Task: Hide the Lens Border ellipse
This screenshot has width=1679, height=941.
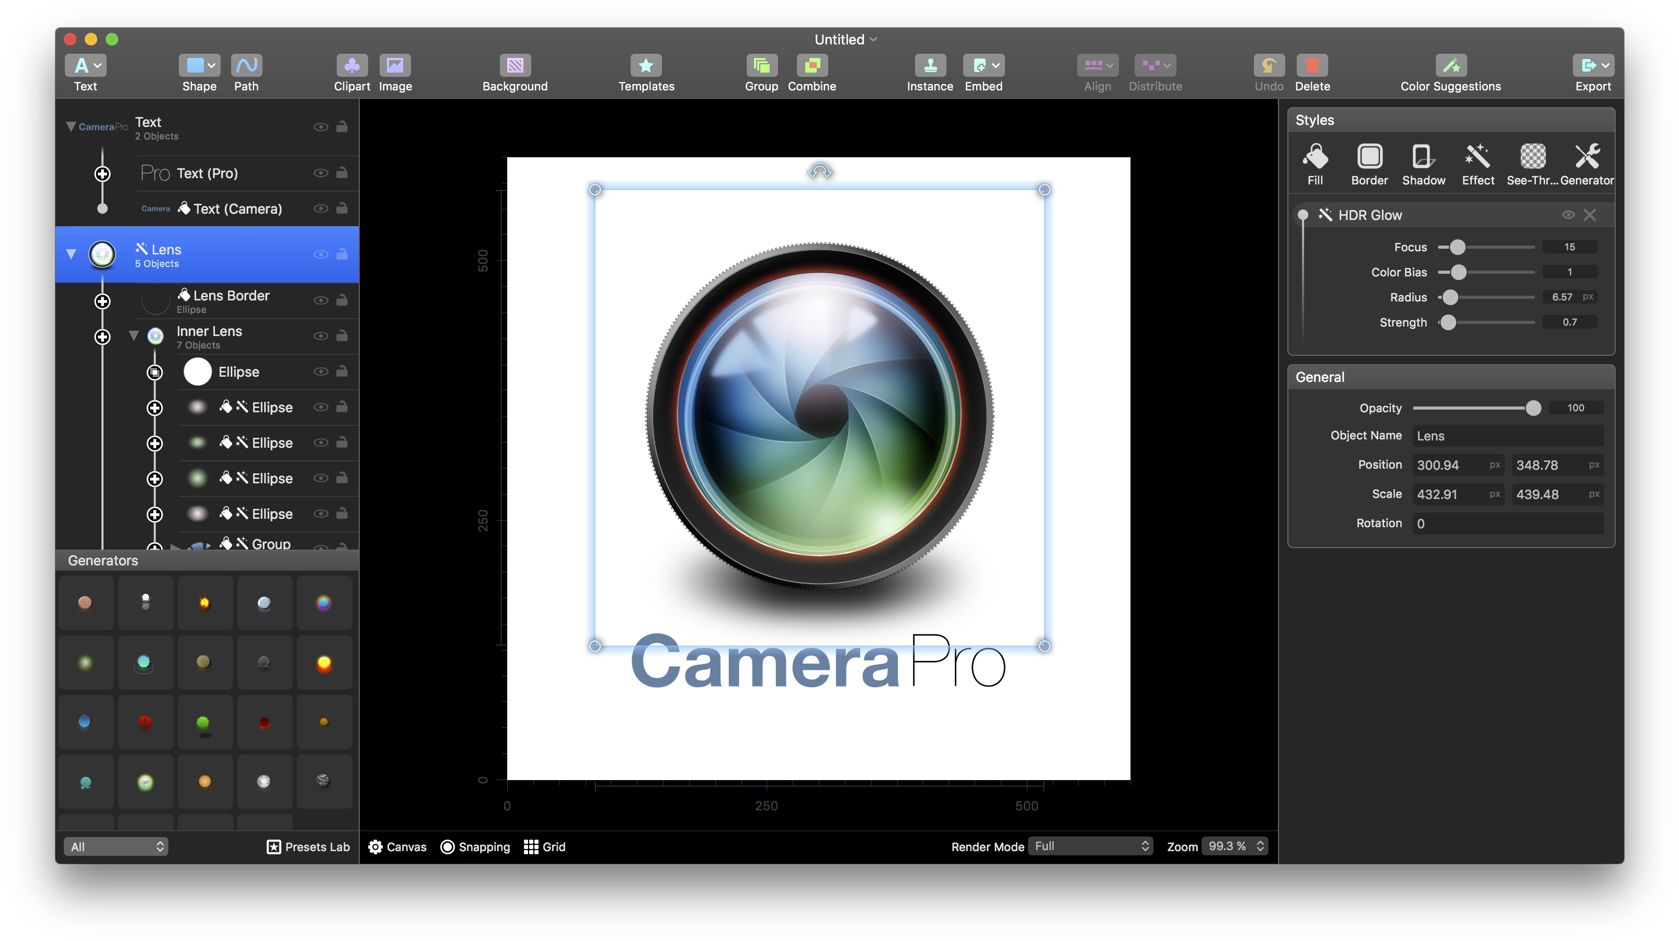Action: pyautogui.click(x=321, y=300)
